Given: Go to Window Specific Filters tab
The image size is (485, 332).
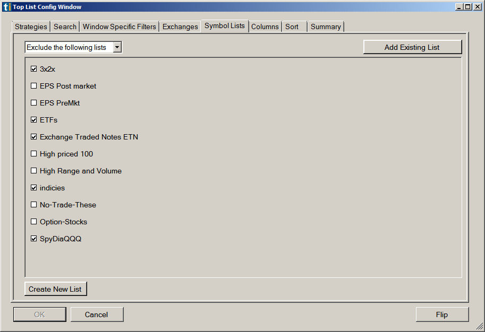Looking at the screenshot, I should [120, 27].
